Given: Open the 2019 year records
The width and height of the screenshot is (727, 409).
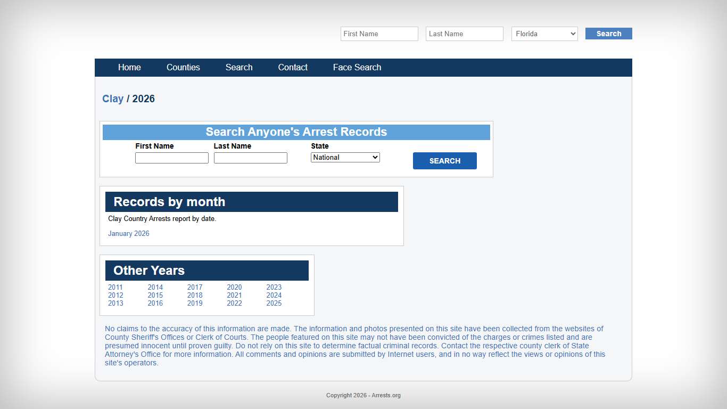Looking at the screenshot, I should pyautogui.click(x=195, y=304).
